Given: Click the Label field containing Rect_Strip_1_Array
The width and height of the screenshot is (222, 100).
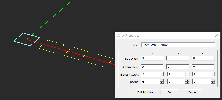Looking at the screenshot, I should point(178,45).
